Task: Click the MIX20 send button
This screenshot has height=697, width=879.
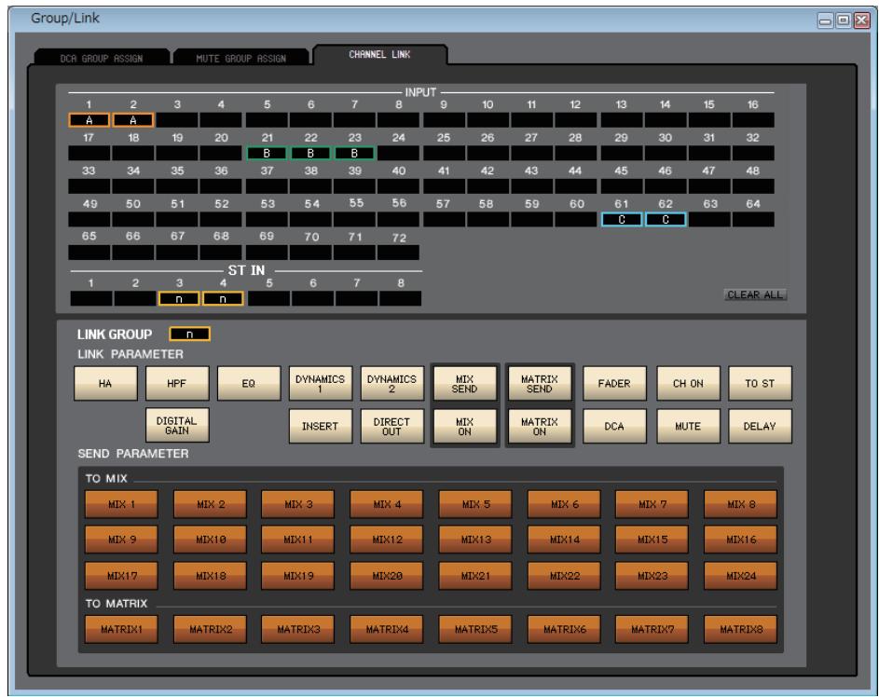Action: (387, 576)
